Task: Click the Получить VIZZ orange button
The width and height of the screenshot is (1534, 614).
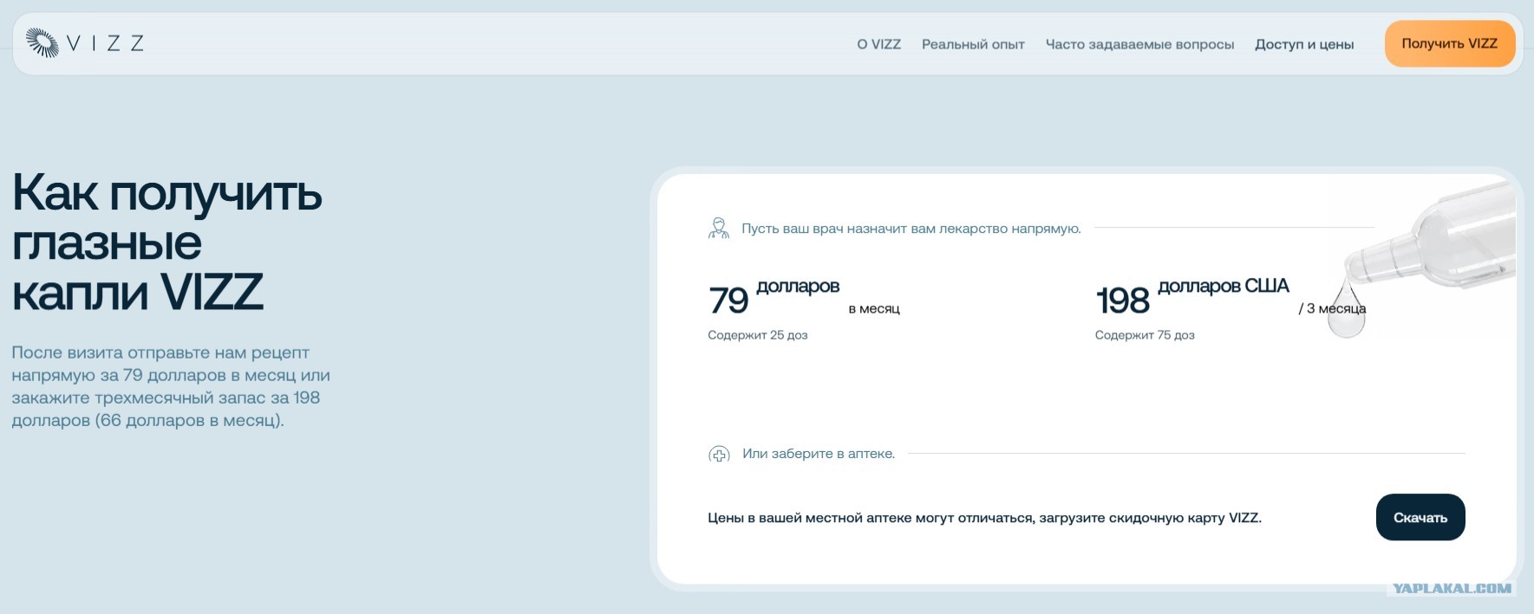Action: coord(1449,43)
